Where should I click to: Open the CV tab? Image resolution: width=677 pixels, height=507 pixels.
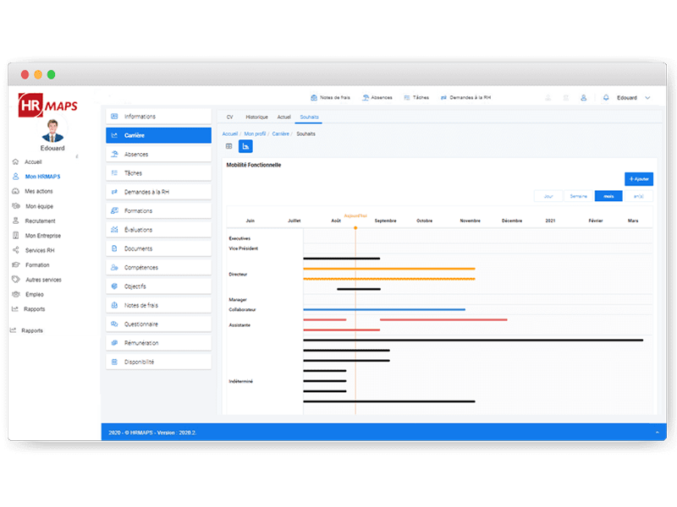tap(229, 117)
